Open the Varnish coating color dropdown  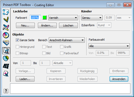click(x=63, y=18)
